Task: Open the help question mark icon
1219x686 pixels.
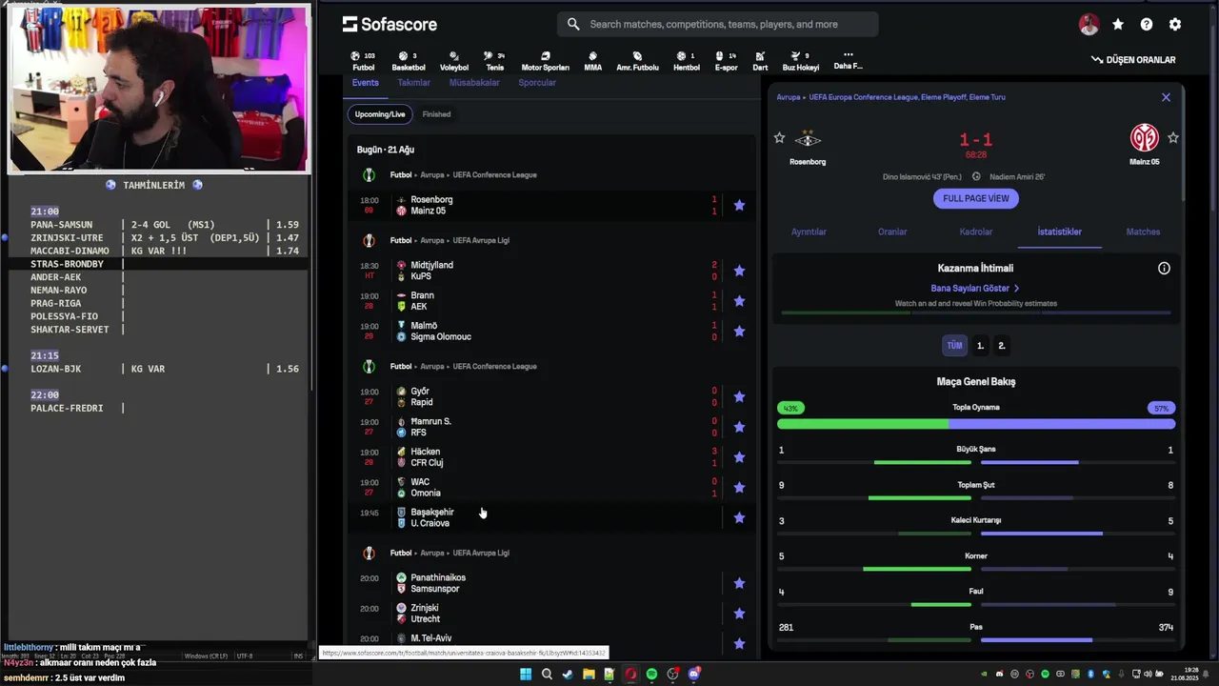Action: click(1147, 25)
